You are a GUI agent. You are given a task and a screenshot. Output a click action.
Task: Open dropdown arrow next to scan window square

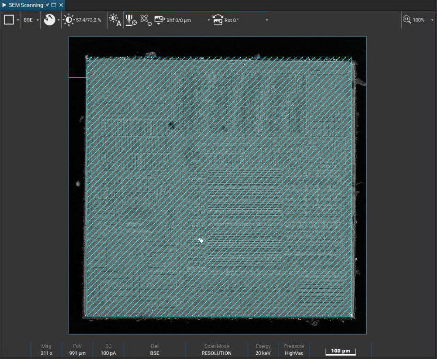[18, 20]
